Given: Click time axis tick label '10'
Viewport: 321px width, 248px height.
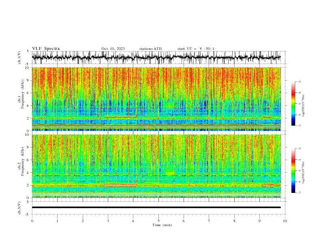Looking at the screenshot, I should tap(285, 221).
